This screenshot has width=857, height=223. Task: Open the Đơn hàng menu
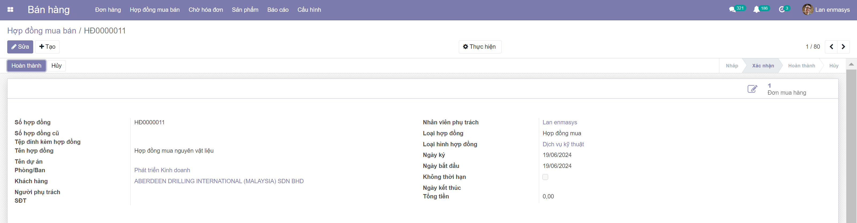(108, 10)
